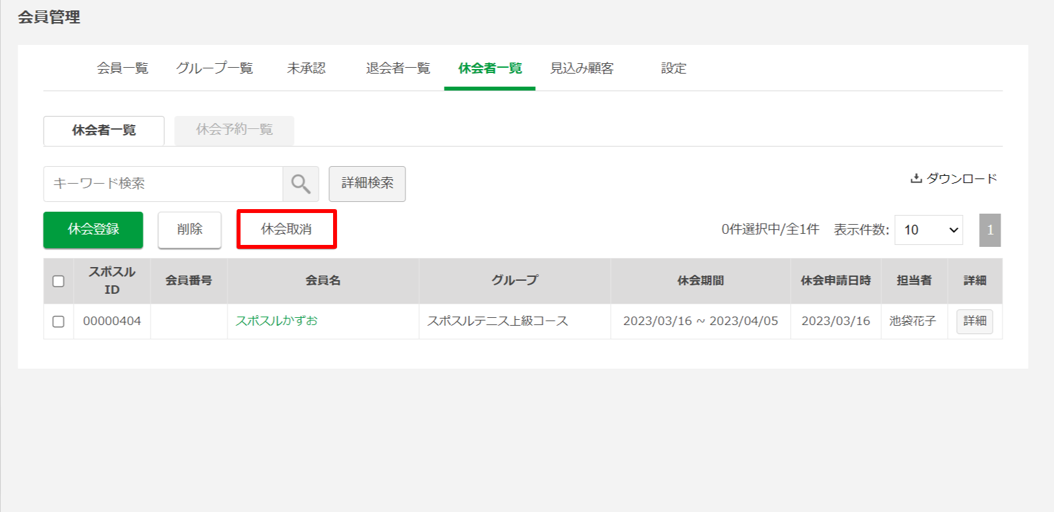Viewport: 1054px width, 512px height.
Task: Switch to the 会員一覧 tab
Action: pyautogui.click(x=123, y=68)
